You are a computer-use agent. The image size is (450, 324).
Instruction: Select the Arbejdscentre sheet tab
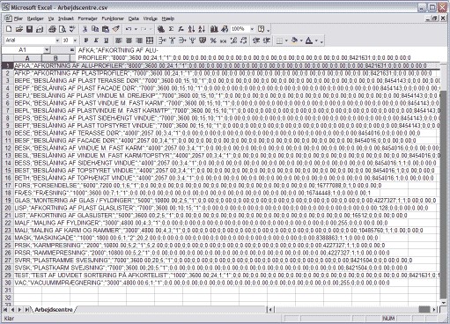54,310
